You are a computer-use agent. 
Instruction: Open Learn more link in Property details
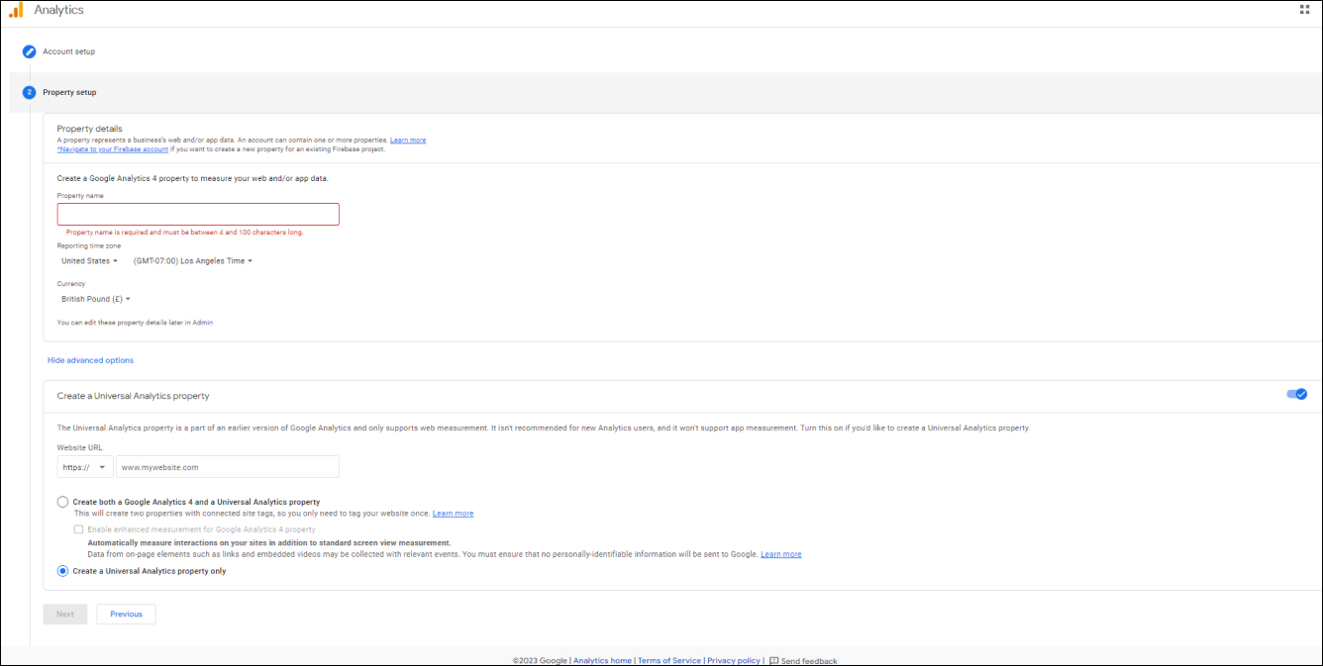[x=408, y=141]
